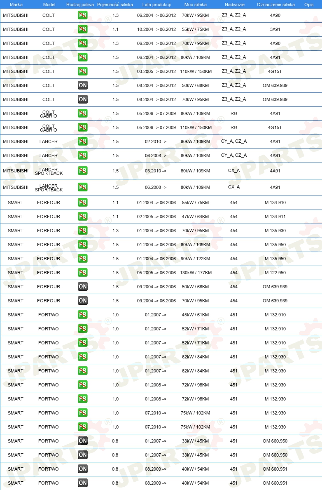The image size is (322, 490).
Task: Select the engine code M 135.930
Action: 275,231
